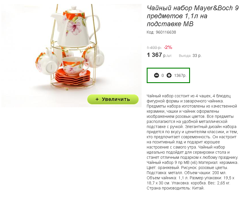Increase quantity with the plus icon
The image size is (239, 200).
(x=169, y=75)
